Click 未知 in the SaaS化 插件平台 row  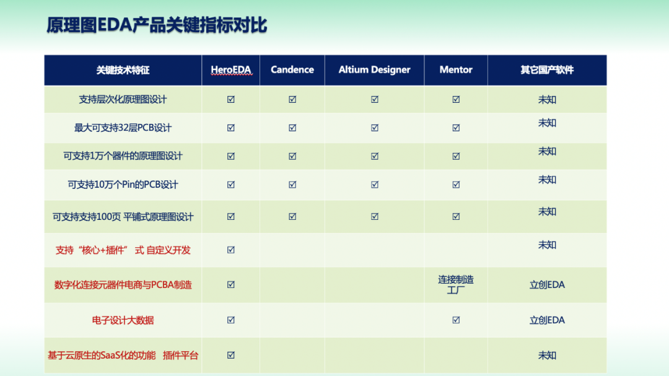pos(547,356)
